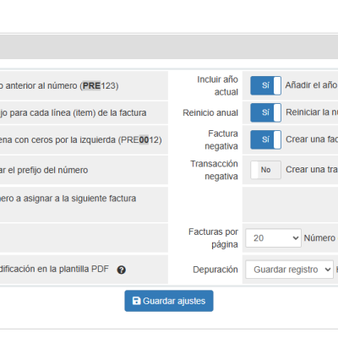Click the 'Añadir el año' description
338x338 pixels.
(312, 84)
